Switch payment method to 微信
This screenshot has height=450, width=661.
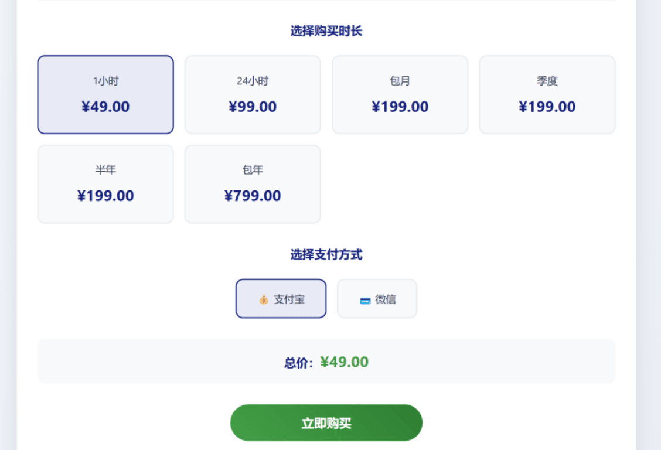pos(377,299)
